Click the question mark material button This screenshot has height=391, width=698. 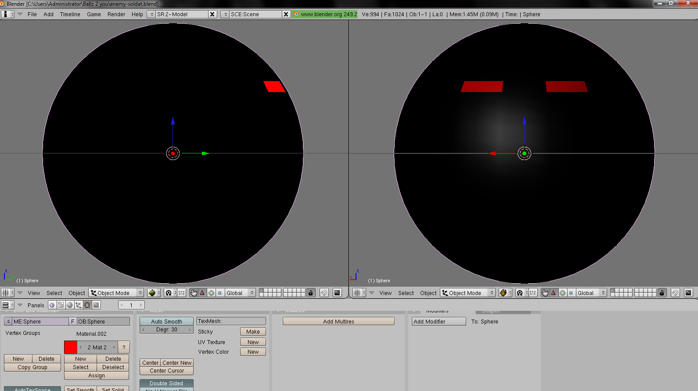[124, 347]
